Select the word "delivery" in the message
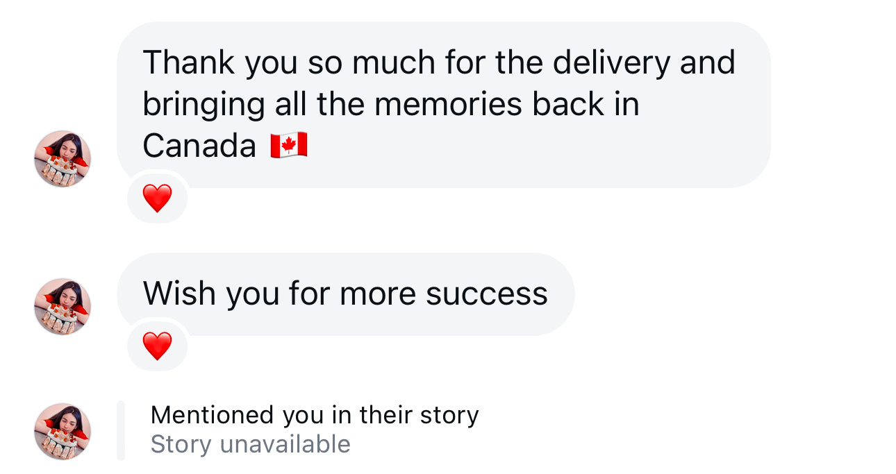This screenshot has width=896, height=474. [611, 62]
